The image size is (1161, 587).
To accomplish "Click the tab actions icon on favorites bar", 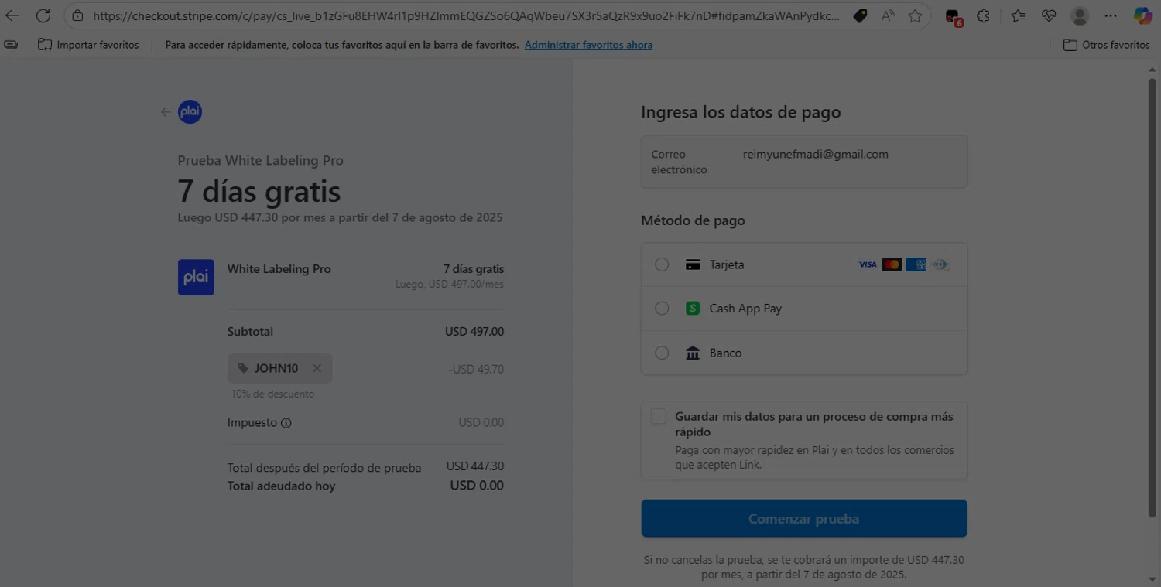I will click(11, 45).
